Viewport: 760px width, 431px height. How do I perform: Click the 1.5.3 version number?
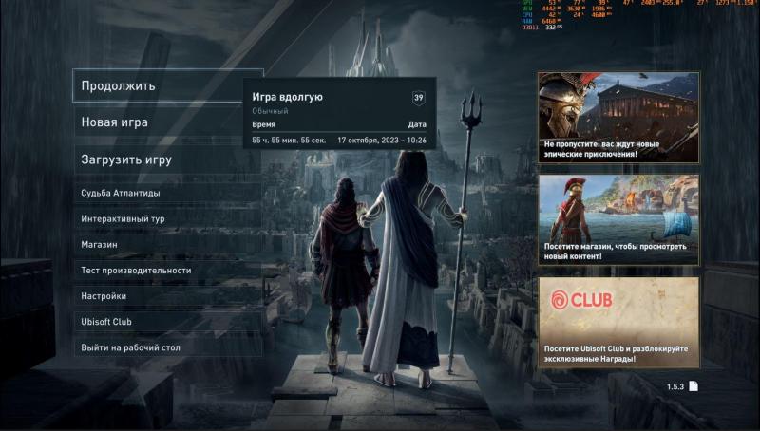(x=675, y=385)
